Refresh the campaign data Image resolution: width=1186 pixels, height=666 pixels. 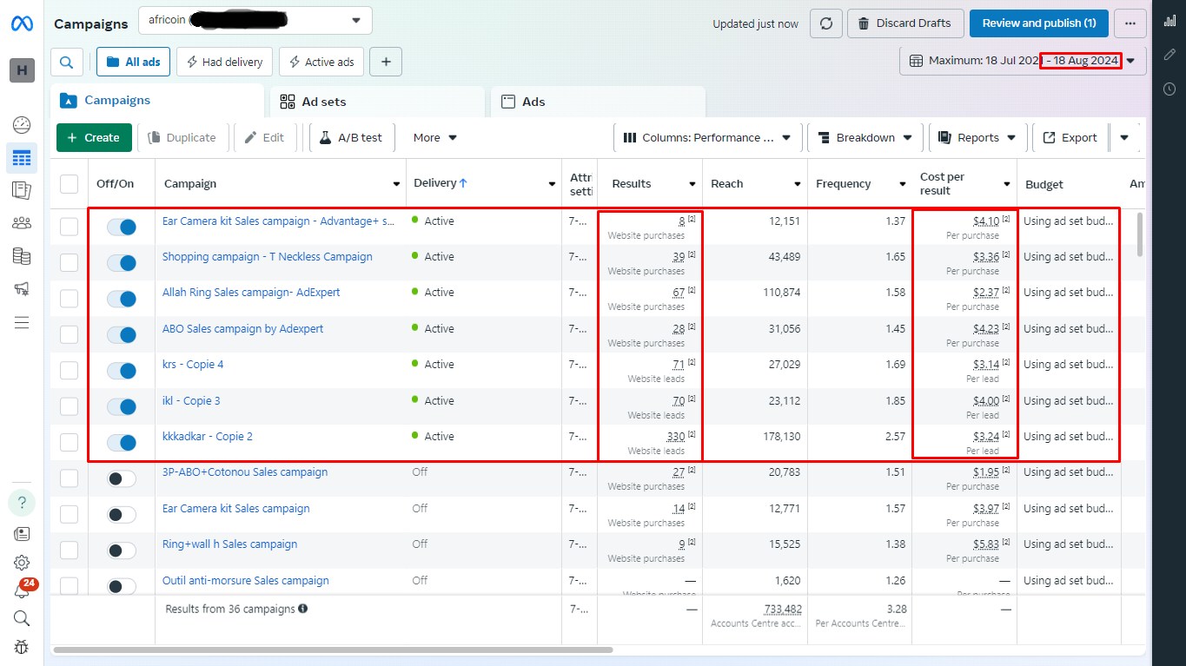[826, 23]
